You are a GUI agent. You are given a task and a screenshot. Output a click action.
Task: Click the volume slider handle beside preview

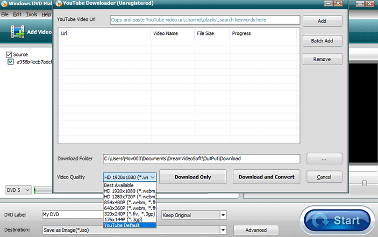point(365,184)
